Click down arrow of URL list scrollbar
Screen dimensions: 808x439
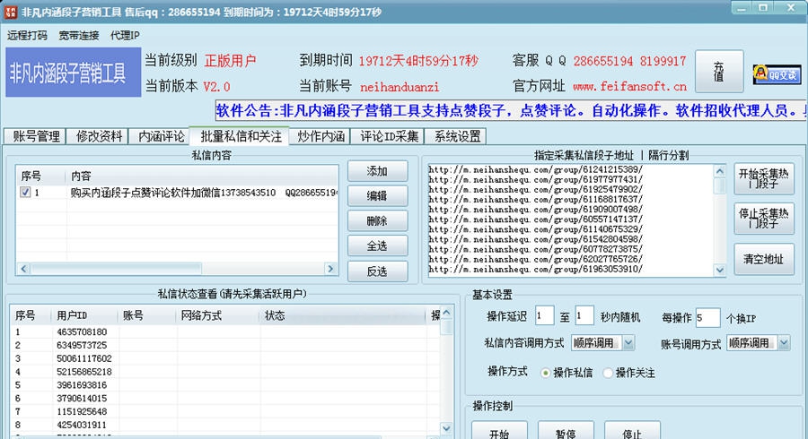pyautogui.click(x=719, y=270)
